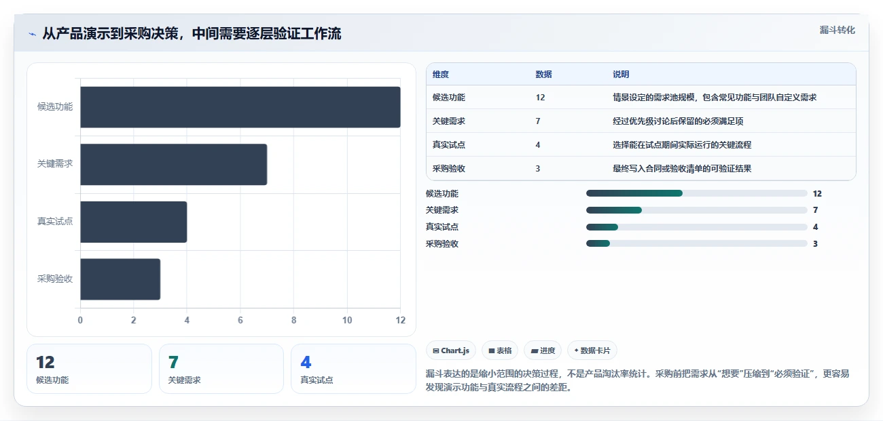Select the 候选功能 data card showing 12
883x421 pixels.
(89, 369)
